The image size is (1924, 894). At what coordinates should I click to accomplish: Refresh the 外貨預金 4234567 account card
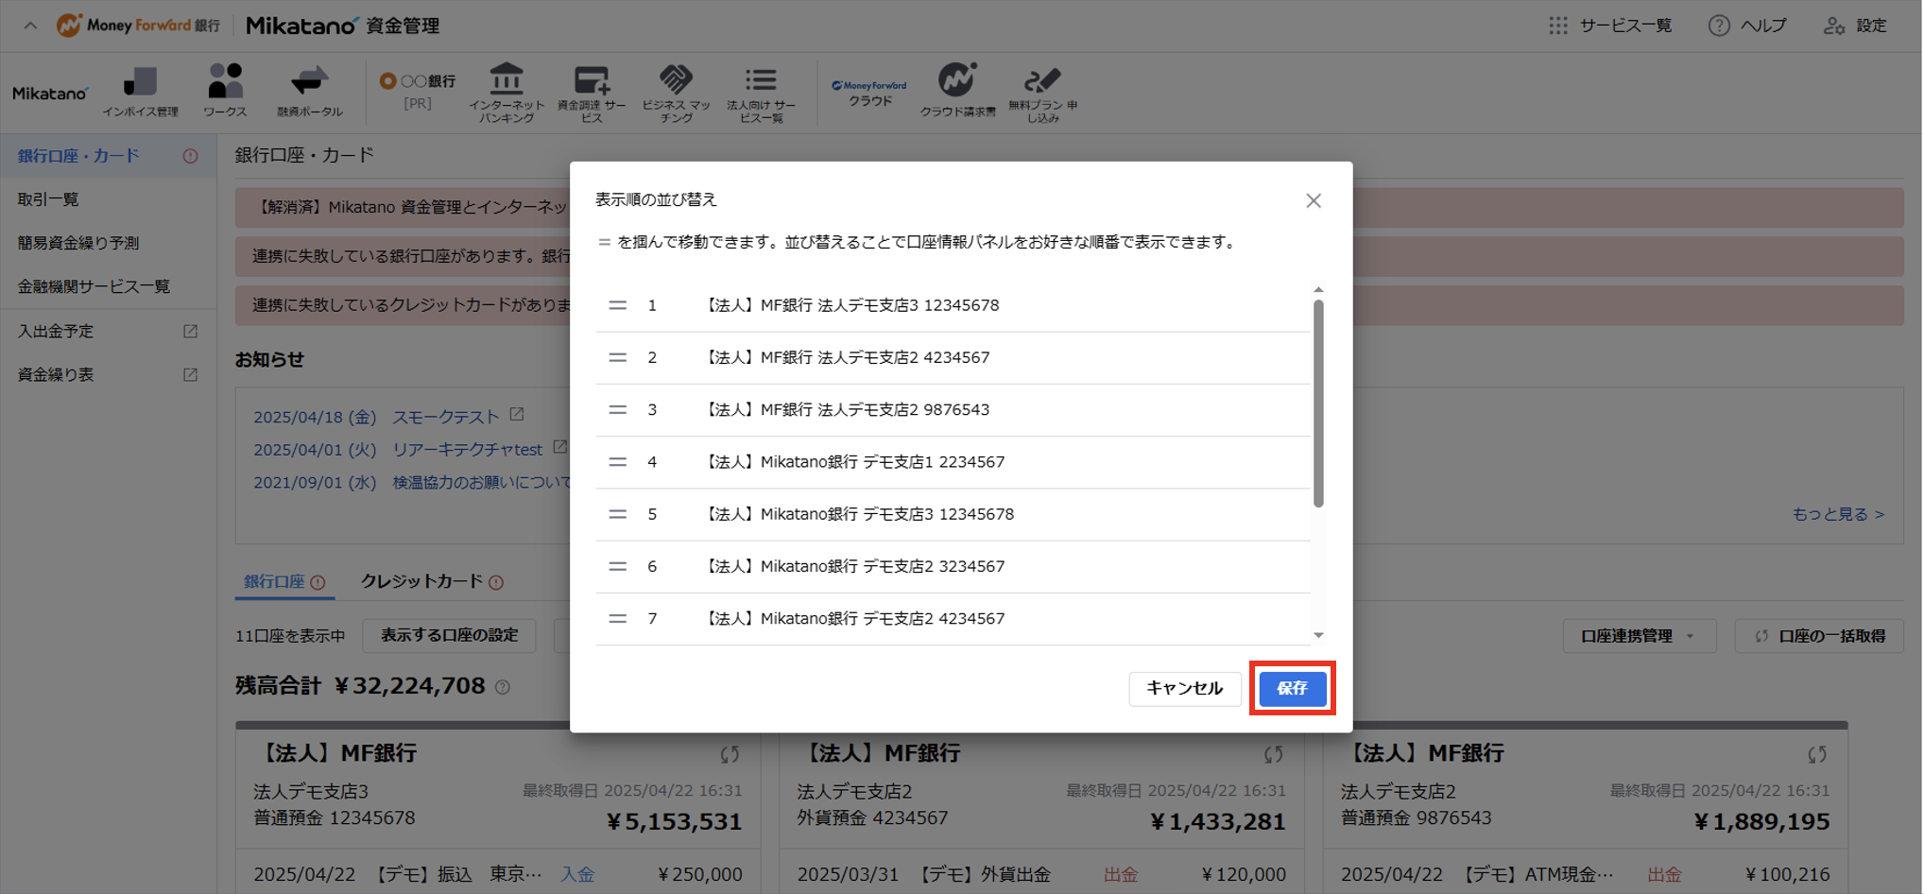[x=1274, y=754]
